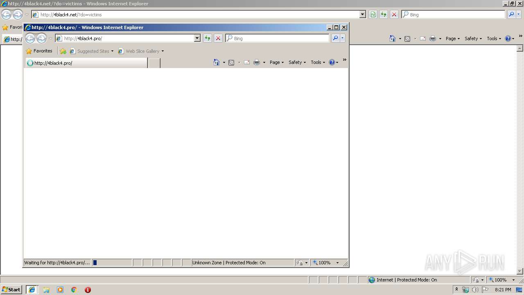Open recent pages dropdown in front window
524x295 pixels.
point(51,39)
